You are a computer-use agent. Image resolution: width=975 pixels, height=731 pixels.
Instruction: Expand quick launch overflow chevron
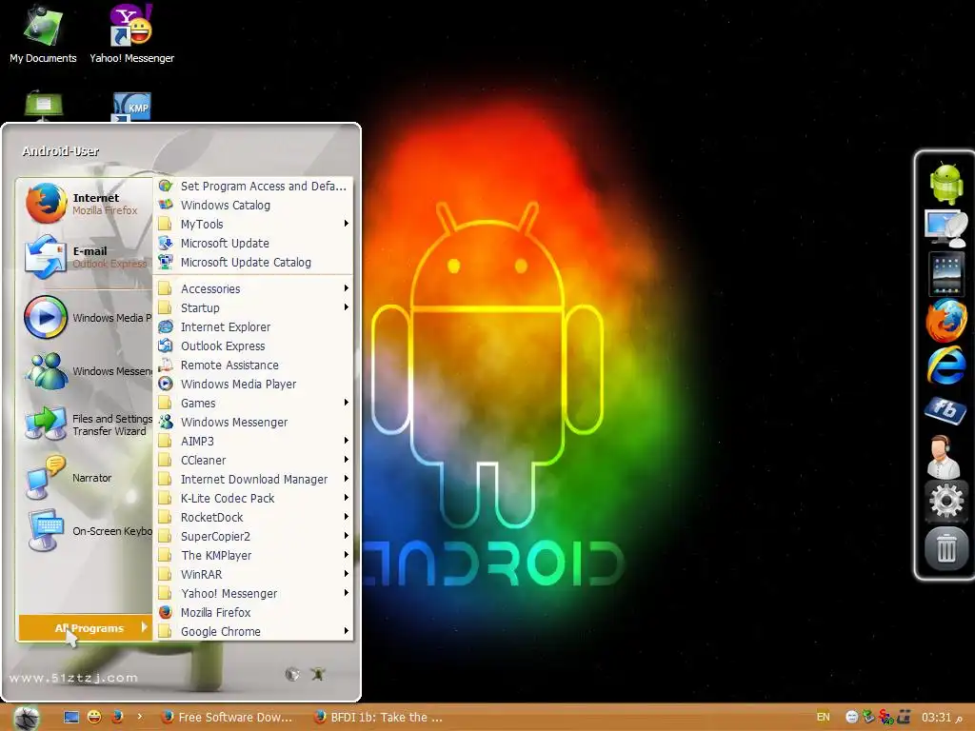[x=139, y=717]
